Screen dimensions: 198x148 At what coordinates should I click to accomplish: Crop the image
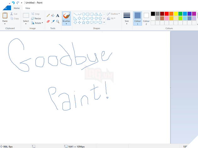point(35,14)
